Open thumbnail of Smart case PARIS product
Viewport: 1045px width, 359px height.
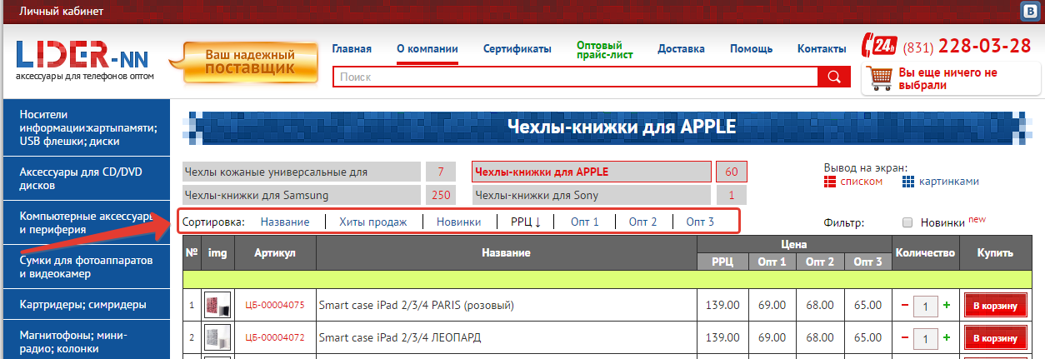(217, 305)
